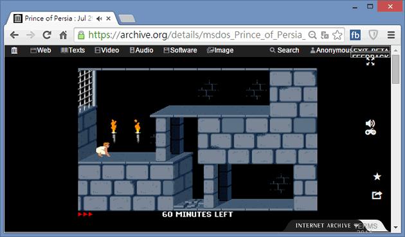Reload the page
405x237 pixels.
[x=47, y=35]
